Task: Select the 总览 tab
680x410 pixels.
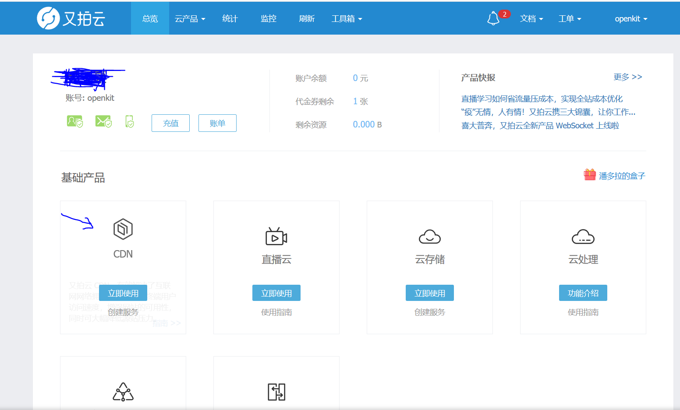Action: [x=150, y=18]
